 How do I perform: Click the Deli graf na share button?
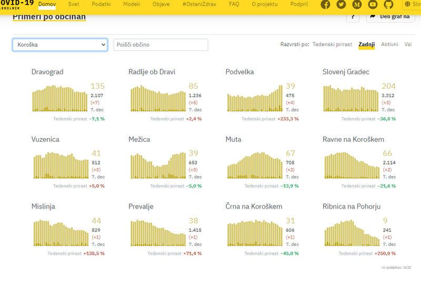click(390, 16)
